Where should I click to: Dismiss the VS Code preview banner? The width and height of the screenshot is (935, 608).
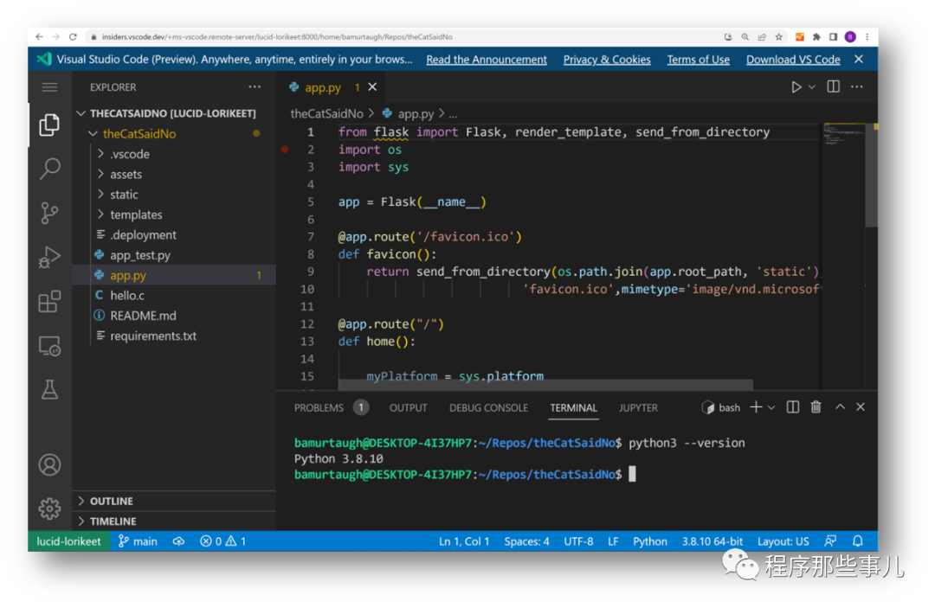(859, 59)
